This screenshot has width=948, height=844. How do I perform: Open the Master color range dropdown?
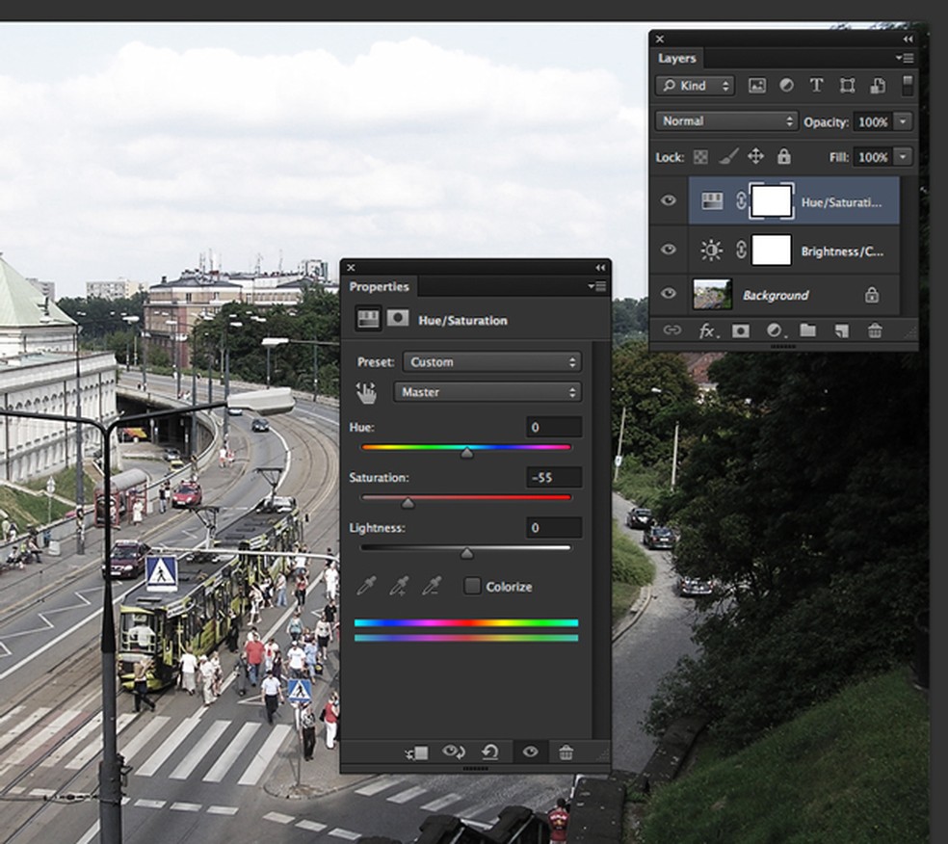coord(487,392)
